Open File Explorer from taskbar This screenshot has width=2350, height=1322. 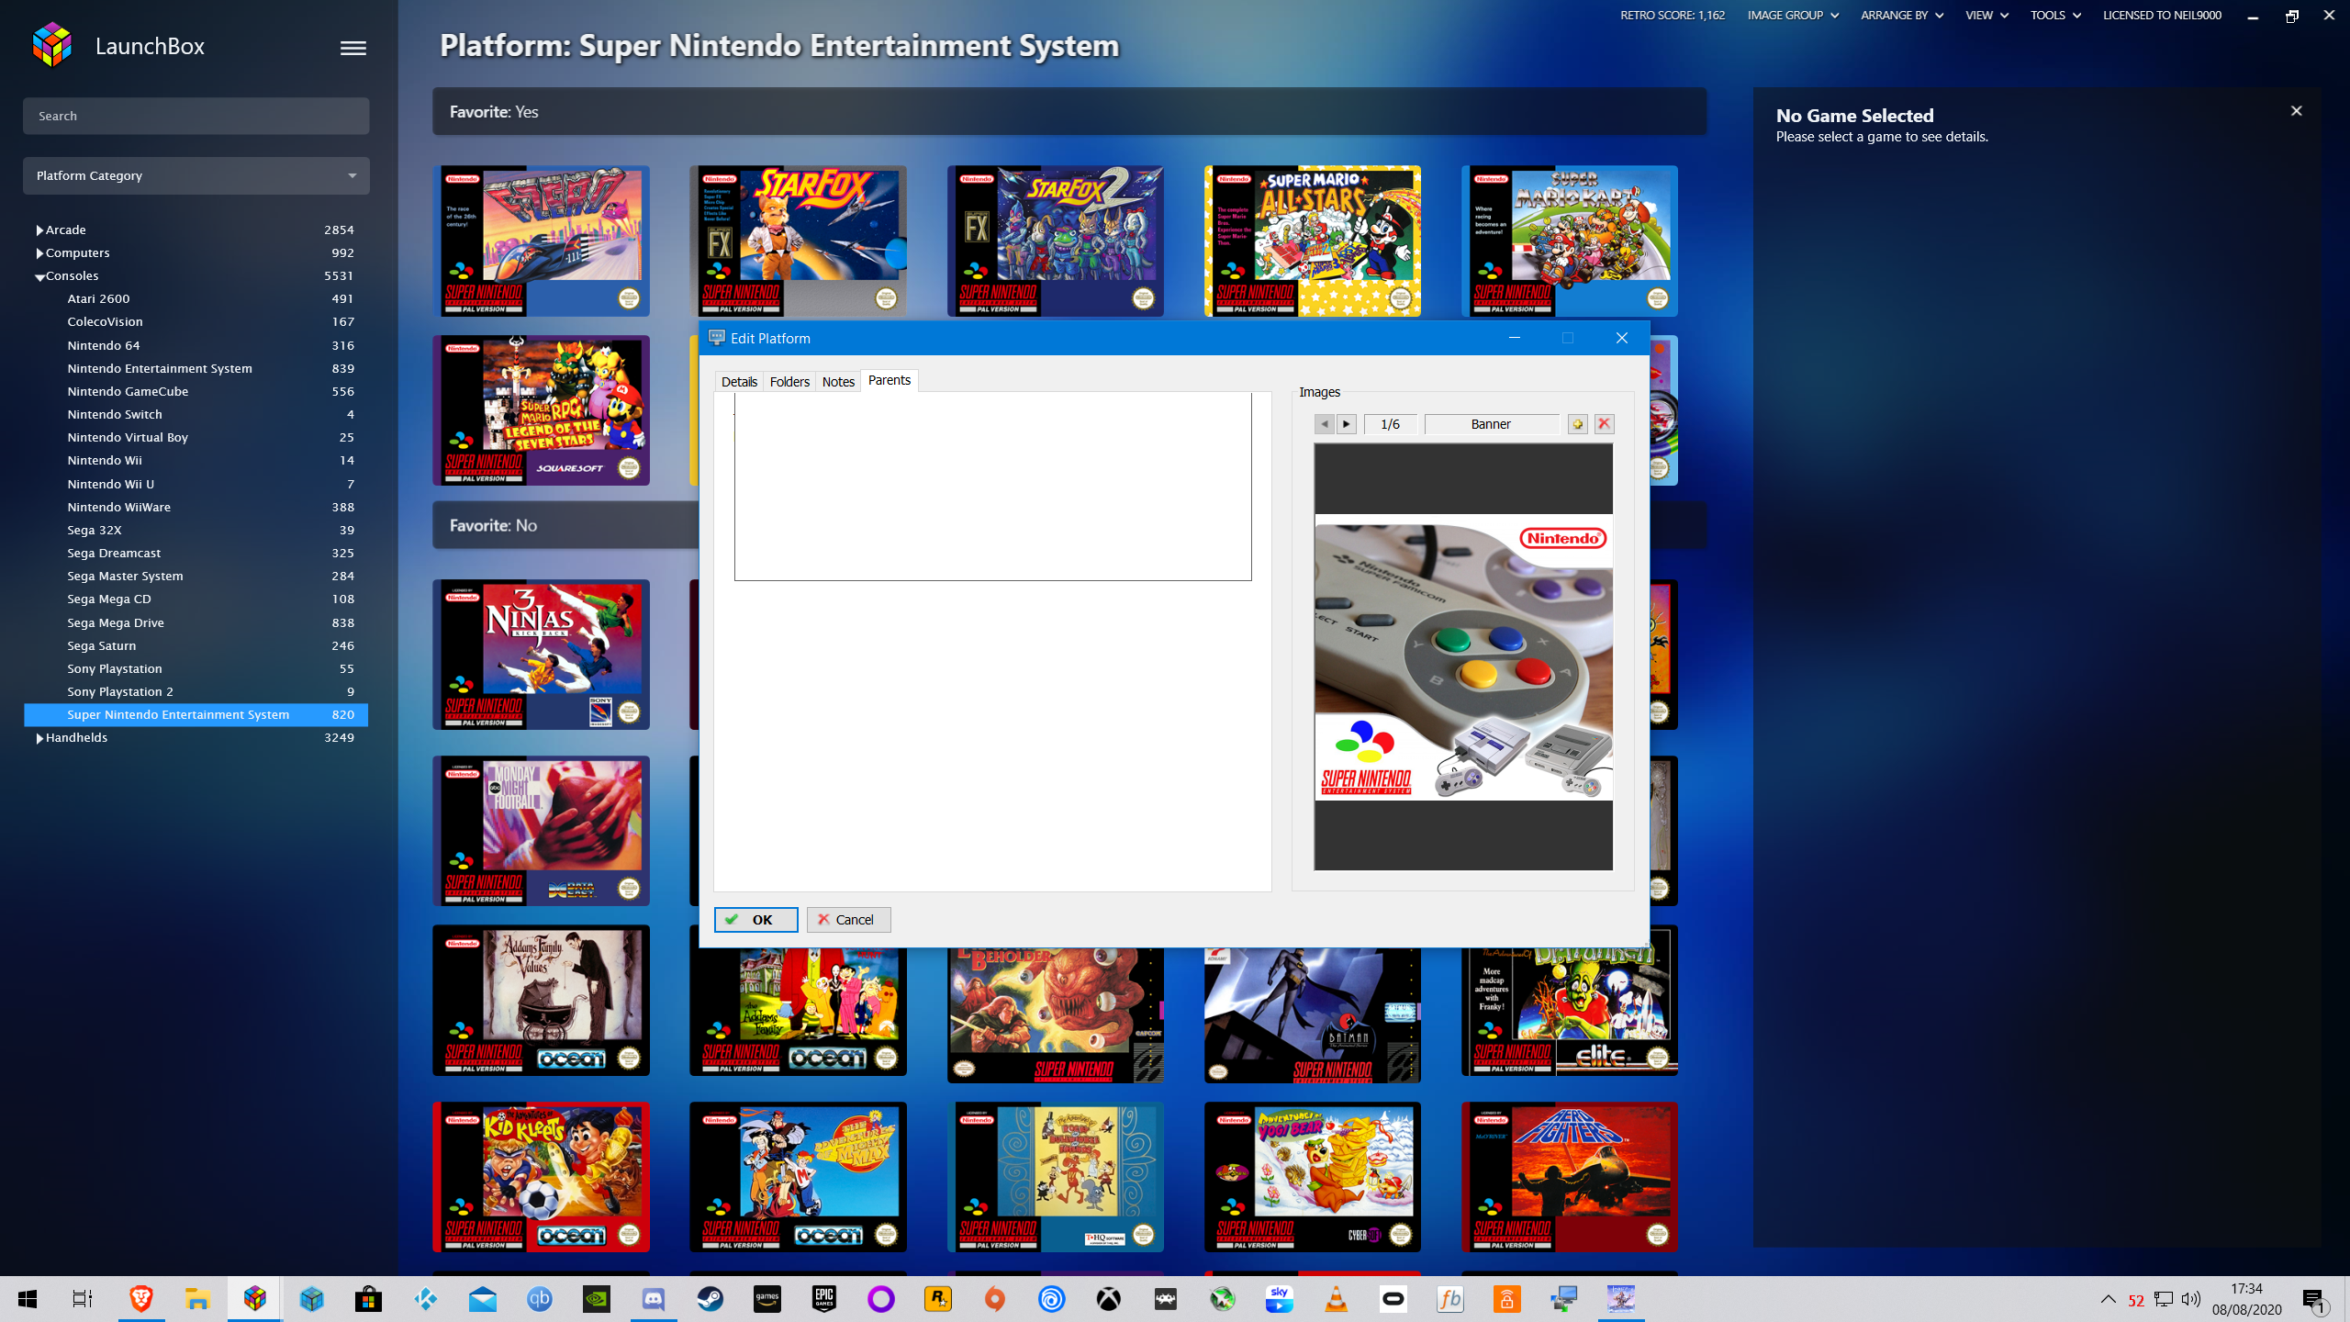coord(197,1299)
